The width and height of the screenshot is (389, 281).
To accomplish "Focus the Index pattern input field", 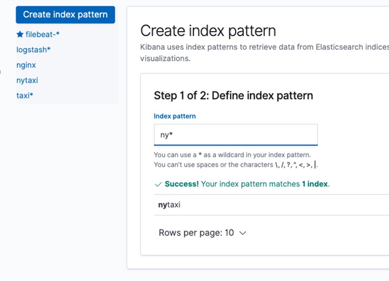I will click(x=236, y=134).
